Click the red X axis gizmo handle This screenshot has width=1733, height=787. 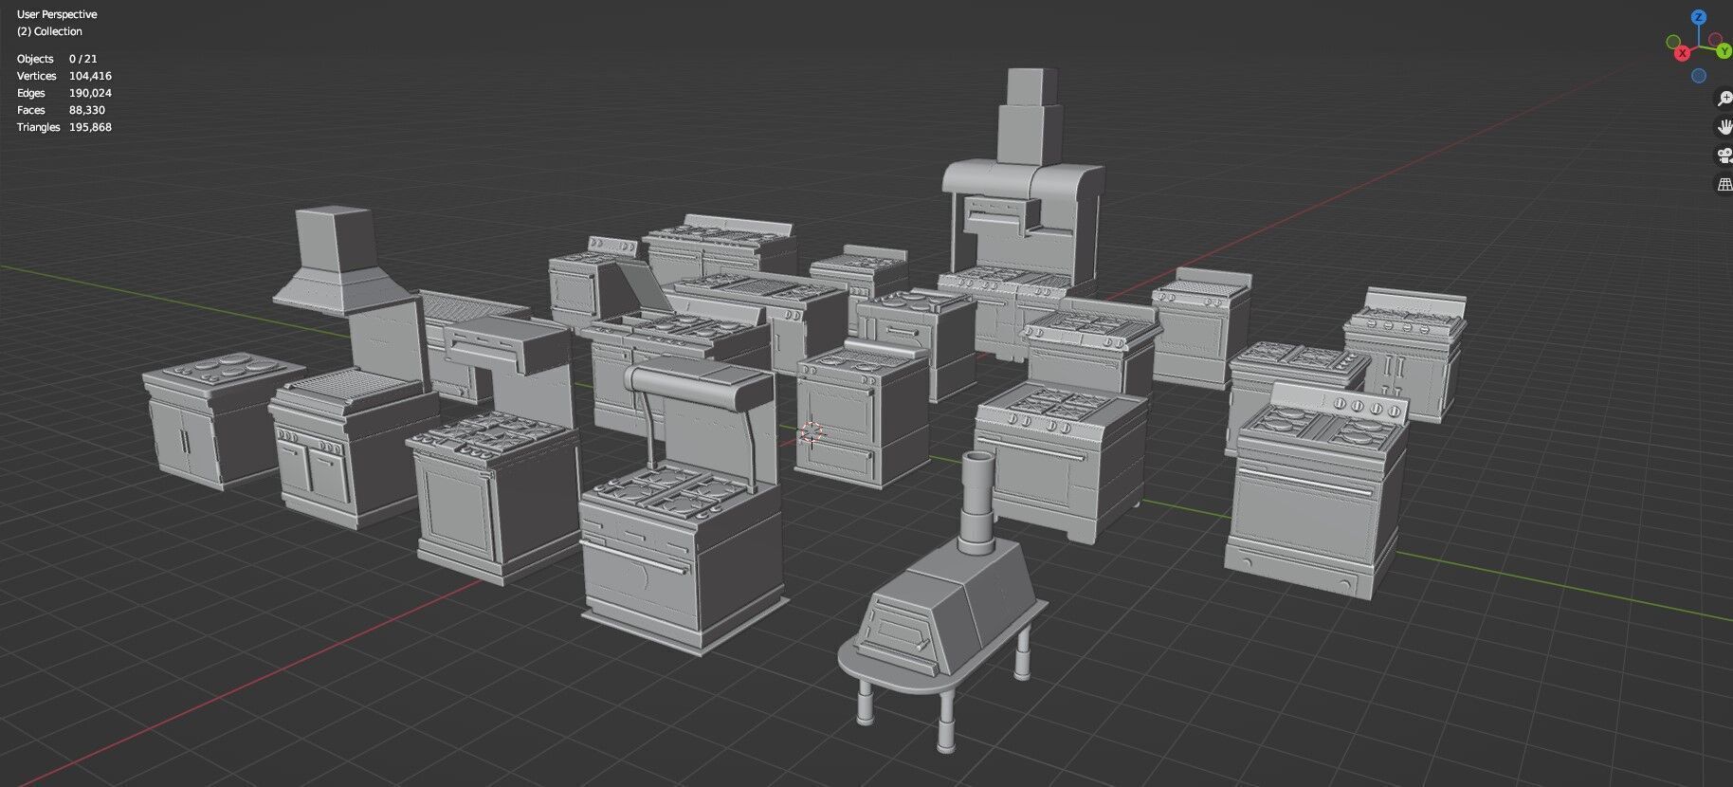tap(1683, 53)
